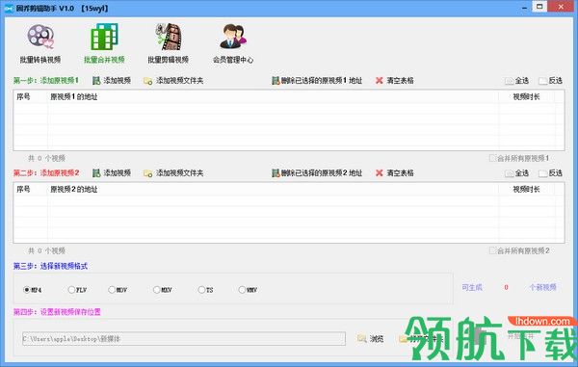Screen dimensions: 578x367
Task: Click the 共 0 个视频 count under table 1
Action: (47, 158)
